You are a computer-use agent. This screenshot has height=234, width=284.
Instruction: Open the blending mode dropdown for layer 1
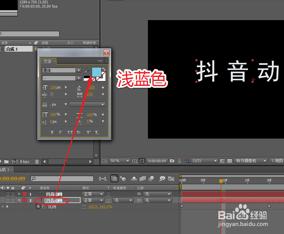click(x=93, y=194)
